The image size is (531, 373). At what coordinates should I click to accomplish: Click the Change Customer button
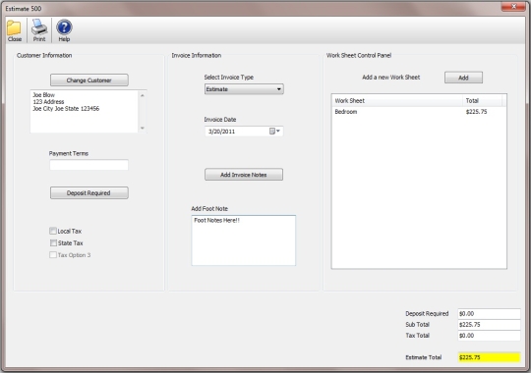click(x=89, y=80)
